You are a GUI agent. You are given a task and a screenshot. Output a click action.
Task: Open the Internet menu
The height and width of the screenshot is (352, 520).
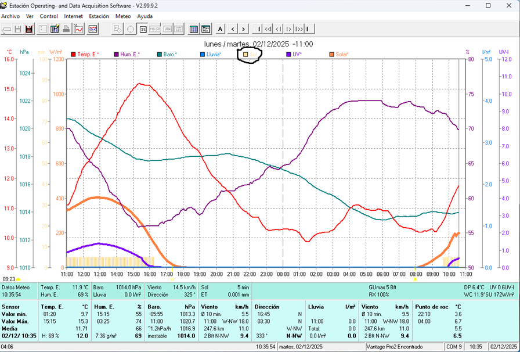[x=73, y=16]
